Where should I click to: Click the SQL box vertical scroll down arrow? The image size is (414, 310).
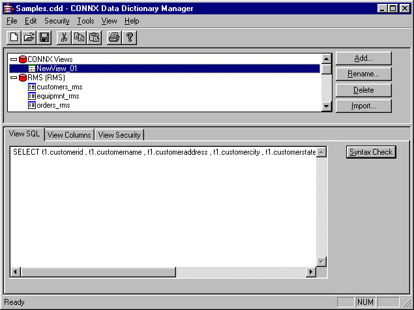pyautogui.click(x=321, y=262)
